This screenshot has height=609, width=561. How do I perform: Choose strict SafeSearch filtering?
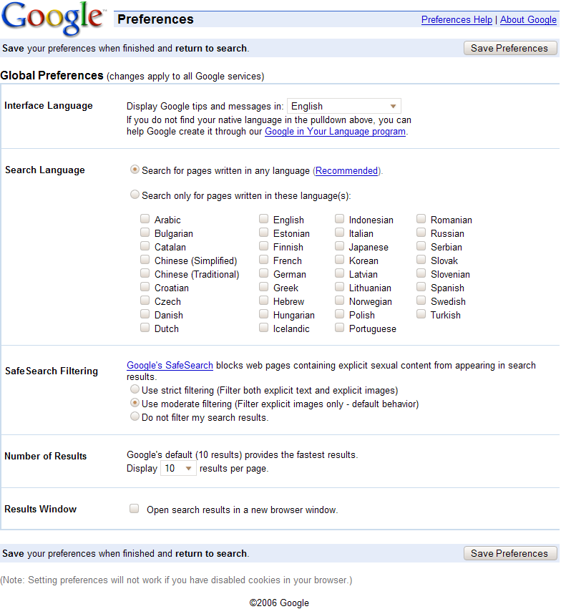[135, 390]
